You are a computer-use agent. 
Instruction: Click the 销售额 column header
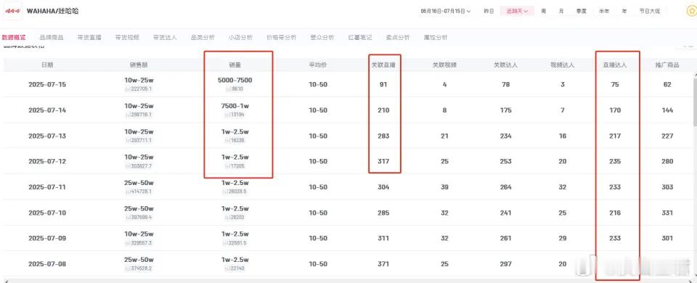[x=140, y=65]
